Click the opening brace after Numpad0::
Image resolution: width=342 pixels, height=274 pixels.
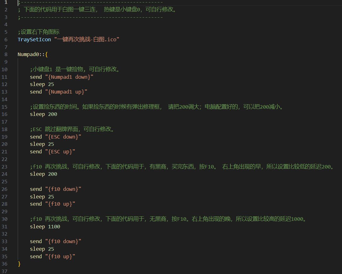46,54
